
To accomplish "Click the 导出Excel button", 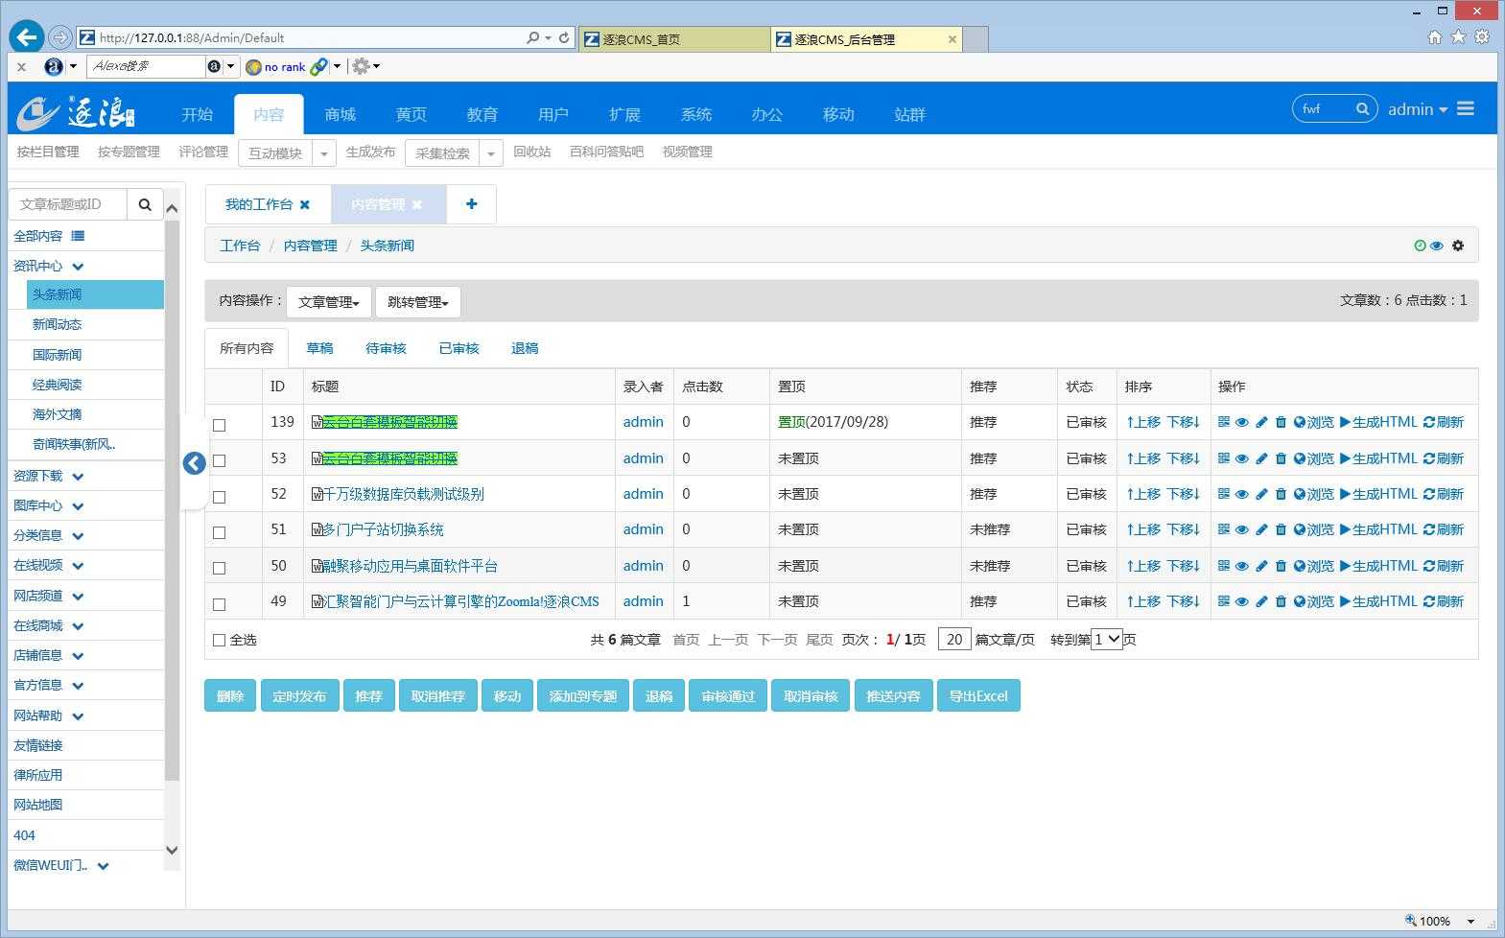I will tap(978, 695).
